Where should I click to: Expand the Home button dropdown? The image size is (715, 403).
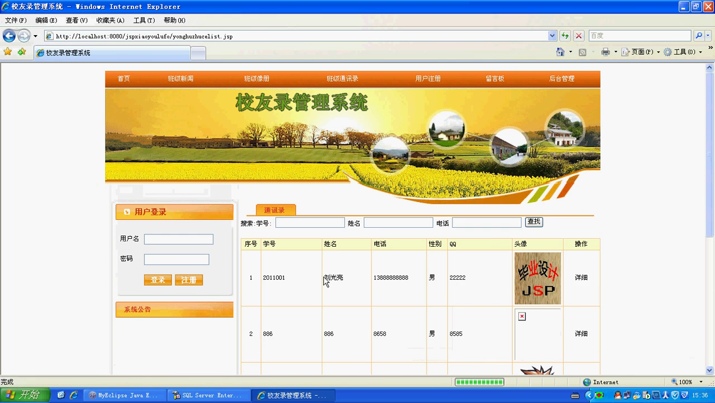point(570,52)
